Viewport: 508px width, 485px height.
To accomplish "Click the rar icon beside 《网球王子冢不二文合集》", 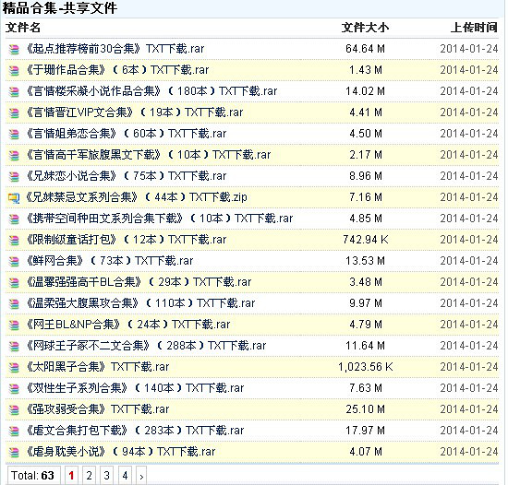I will click(x=14, y=346).
